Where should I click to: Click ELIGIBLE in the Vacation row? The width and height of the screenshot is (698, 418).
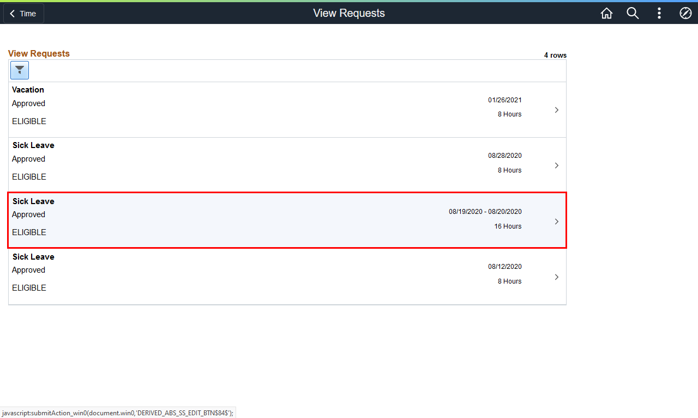(29, 121)
